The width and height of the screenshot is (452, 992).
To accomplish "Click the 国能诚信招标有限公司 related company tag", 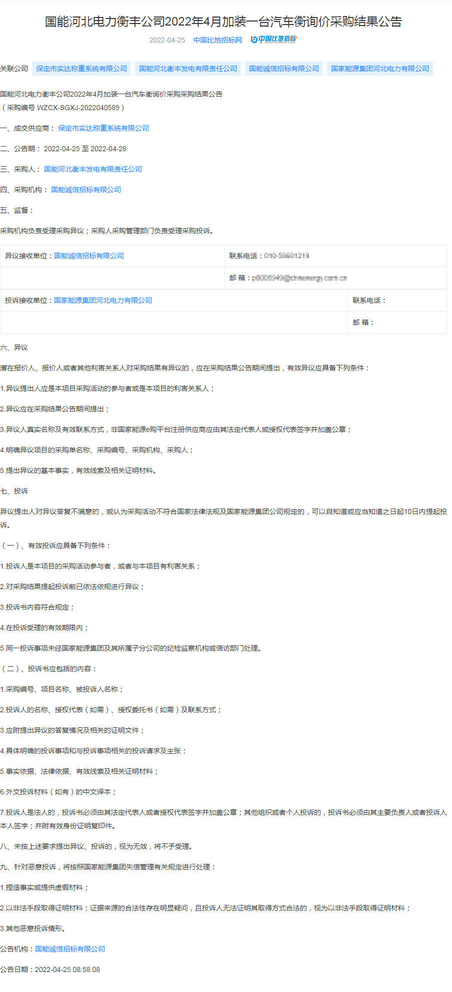I will [x=284, y=69].
